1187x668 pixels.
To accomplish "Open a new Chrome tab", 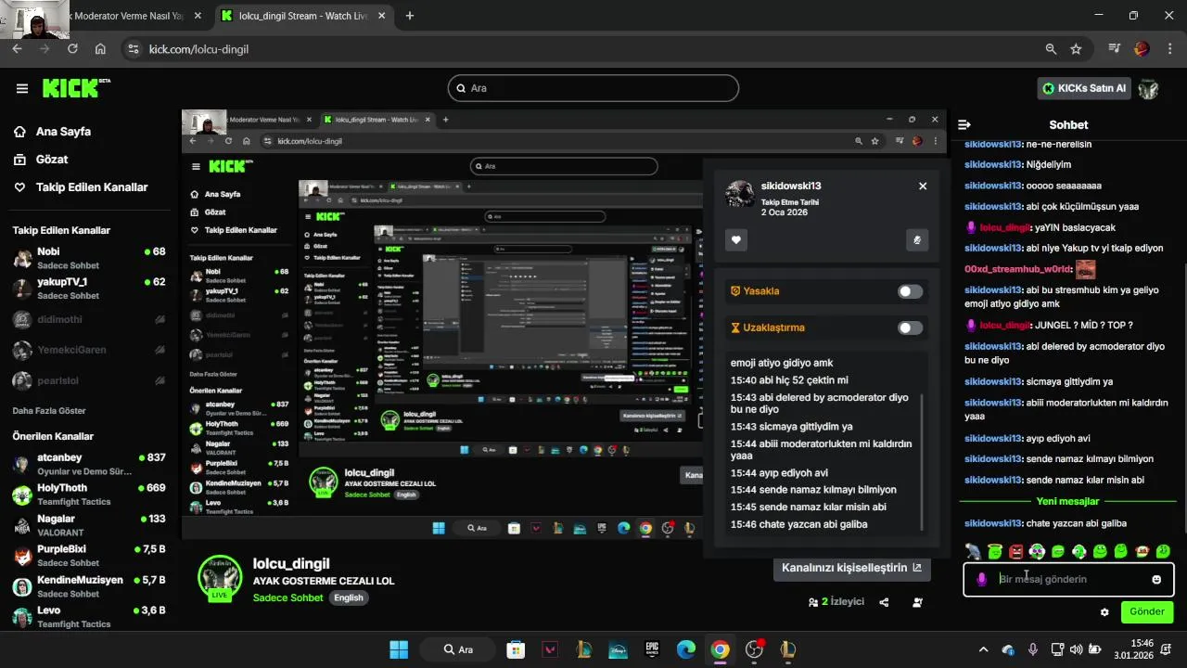I will pos(410,16).
